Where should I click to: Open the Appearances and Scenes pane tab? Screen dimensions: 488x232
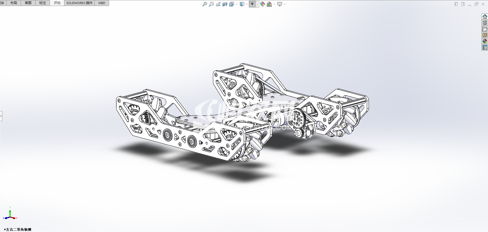point(485,41)
